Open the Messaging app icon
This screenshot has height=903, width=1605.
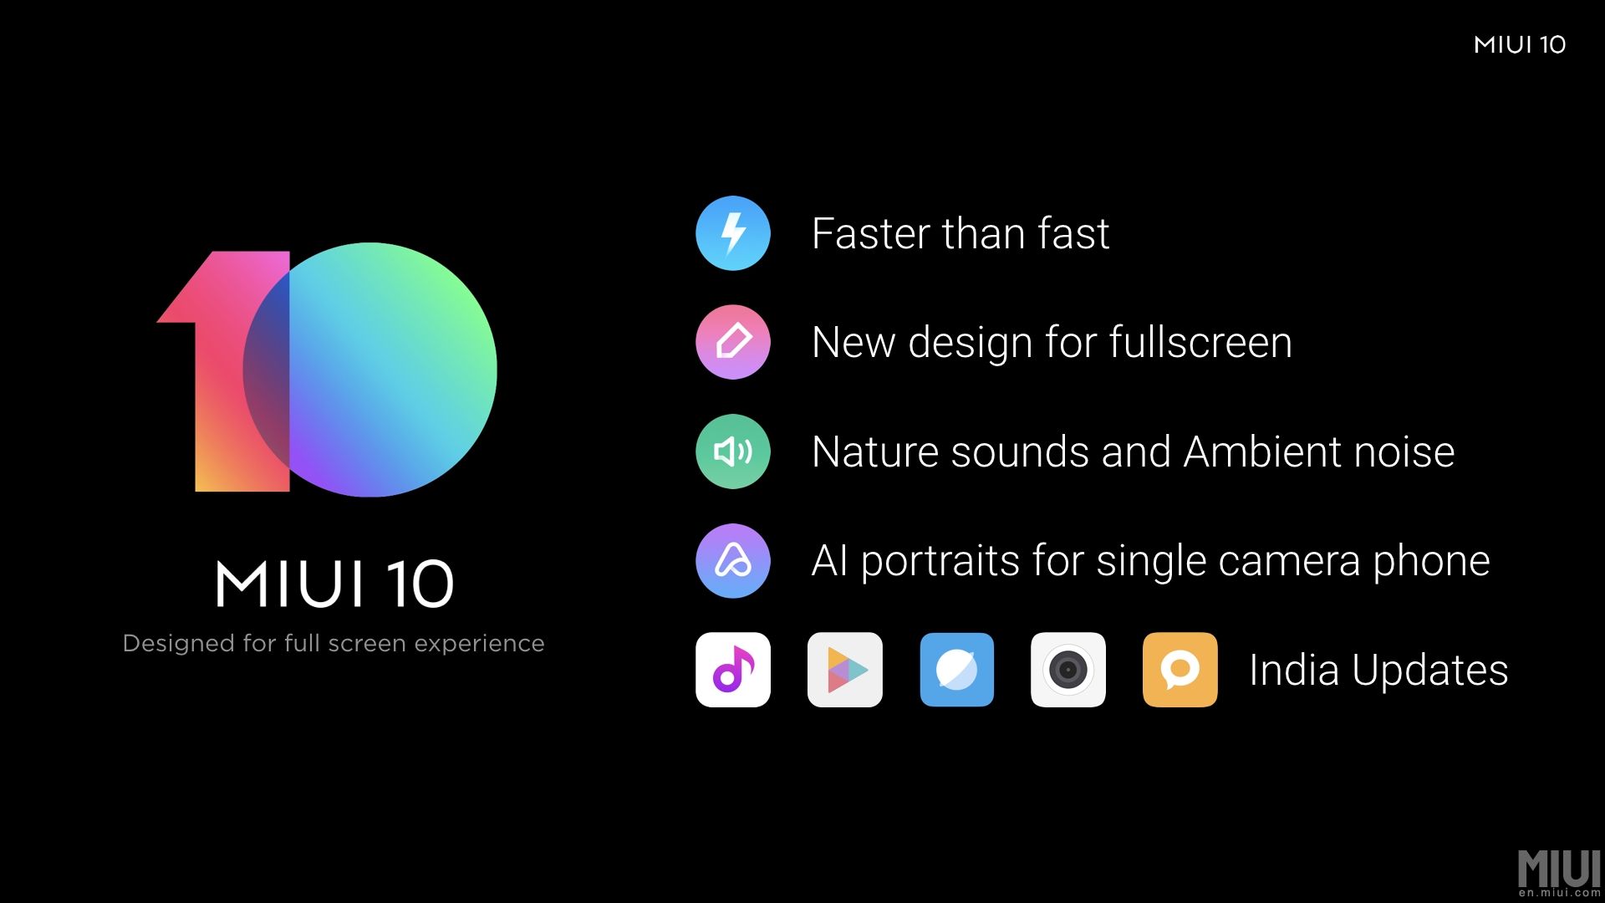[x=1179, y=669]
